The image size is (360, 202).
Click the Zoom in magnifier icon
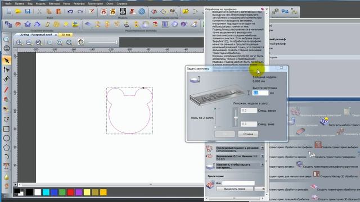[x=20, y=43]
